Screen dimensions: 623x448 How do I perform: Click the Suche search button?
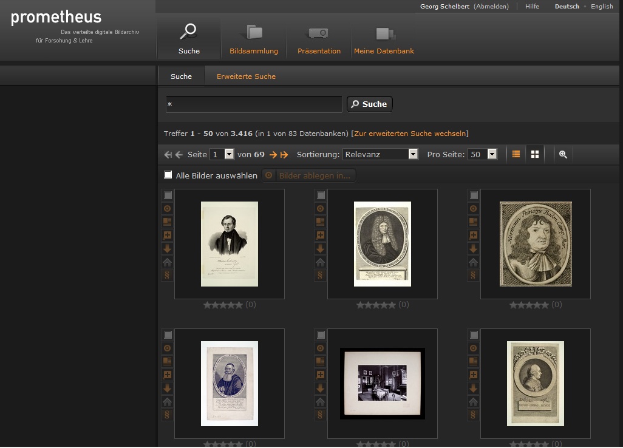(370, 104)
